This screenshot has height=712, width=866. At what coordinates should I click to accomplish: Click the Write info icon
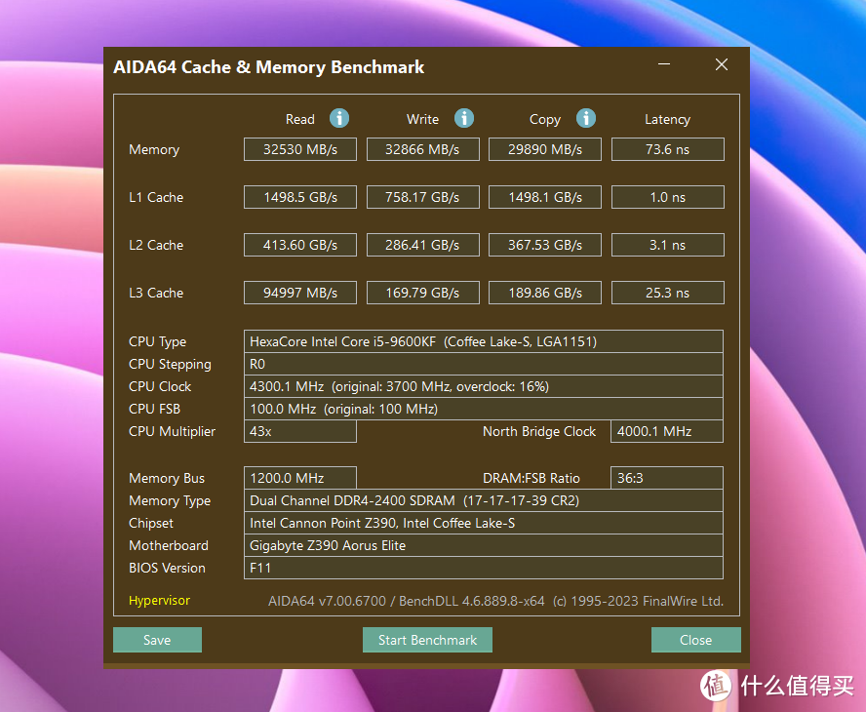click(464, 118)
